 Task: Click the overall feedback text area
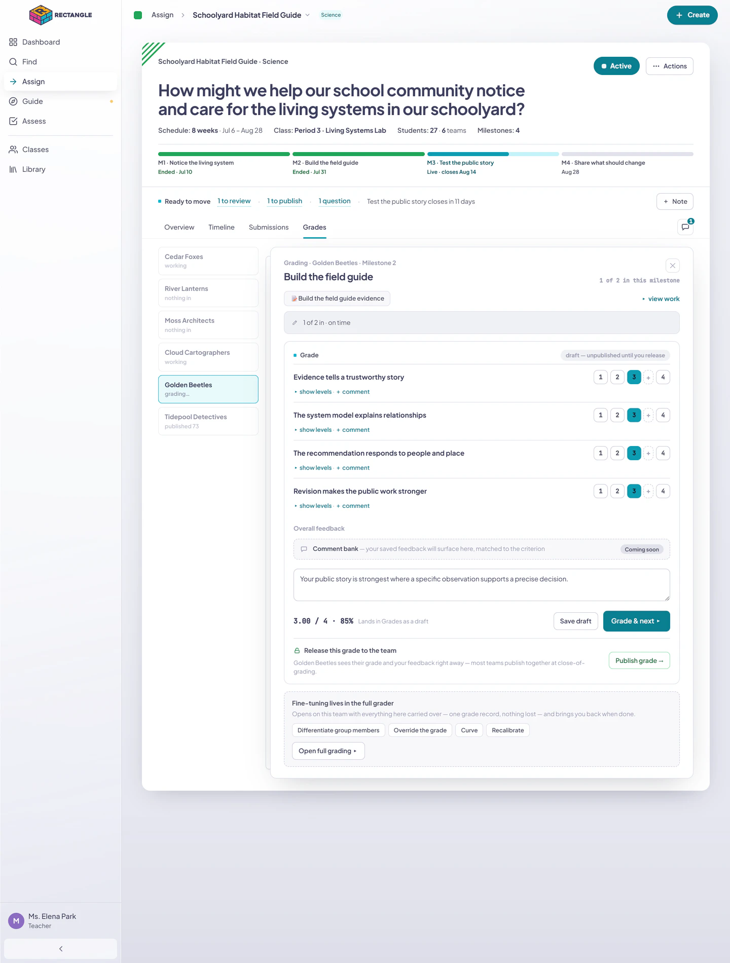(482, 585)
